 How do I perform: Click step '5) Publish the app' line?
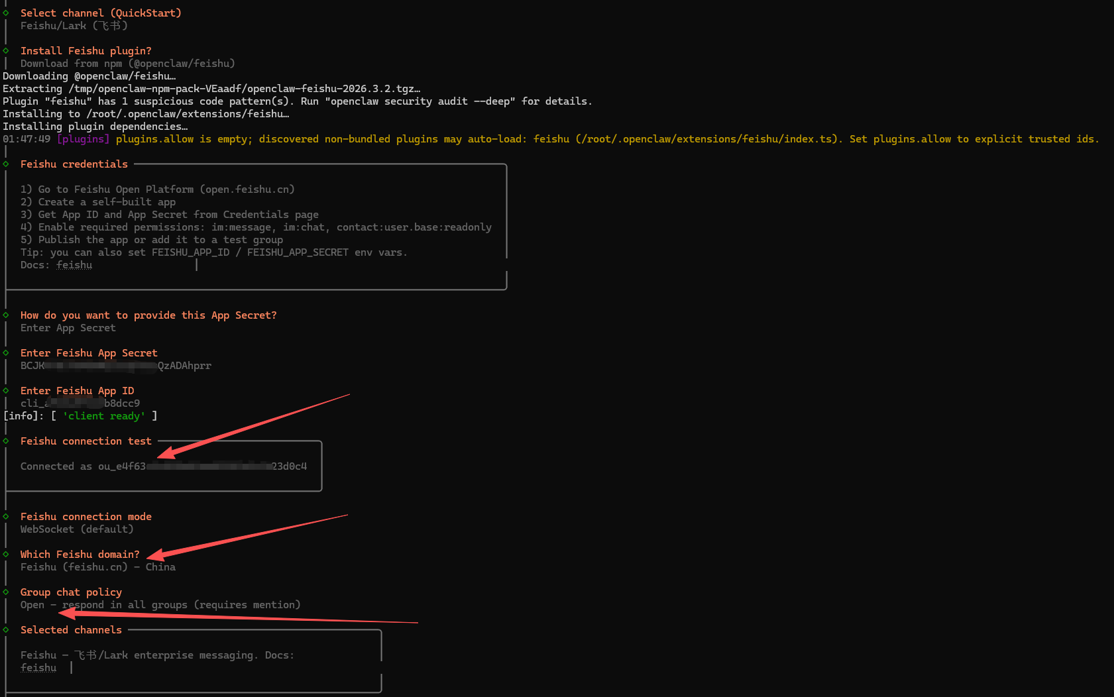152,239
